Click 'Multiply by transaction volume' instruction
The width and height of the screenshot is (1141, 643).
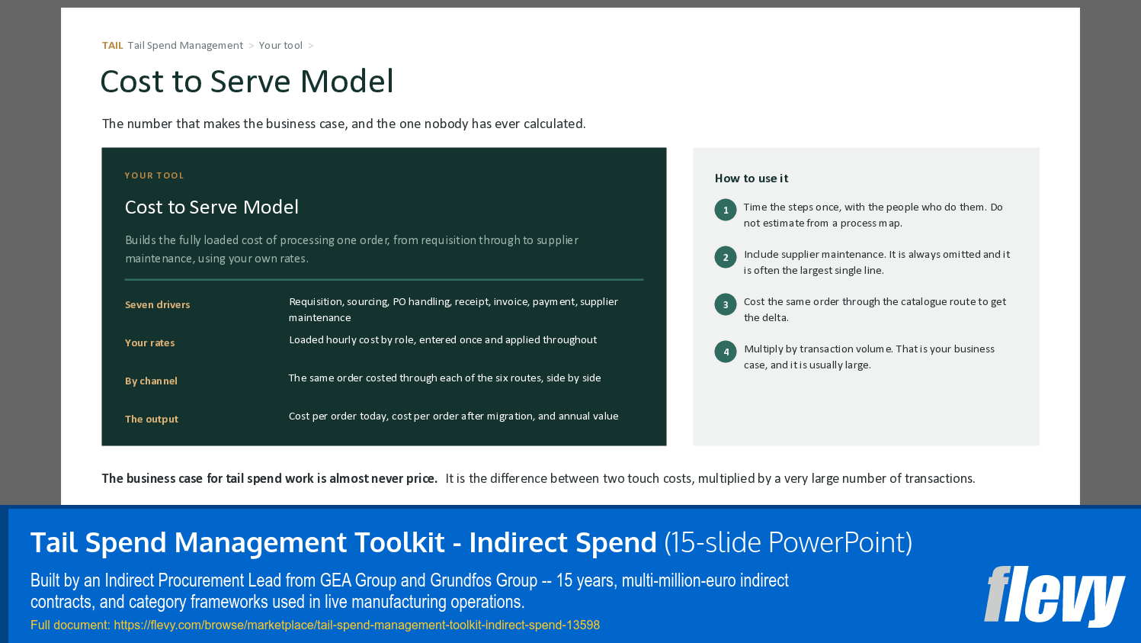click(869, 356)
